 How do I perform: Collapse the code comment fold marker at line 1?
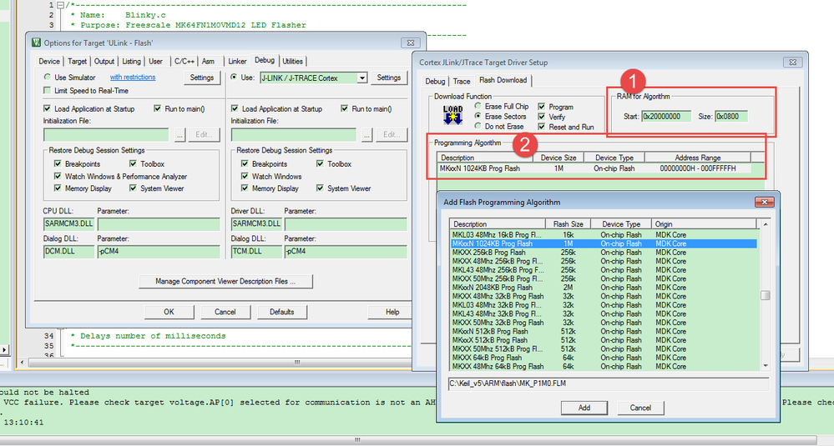pyautogui.click(x=60, y=5)
